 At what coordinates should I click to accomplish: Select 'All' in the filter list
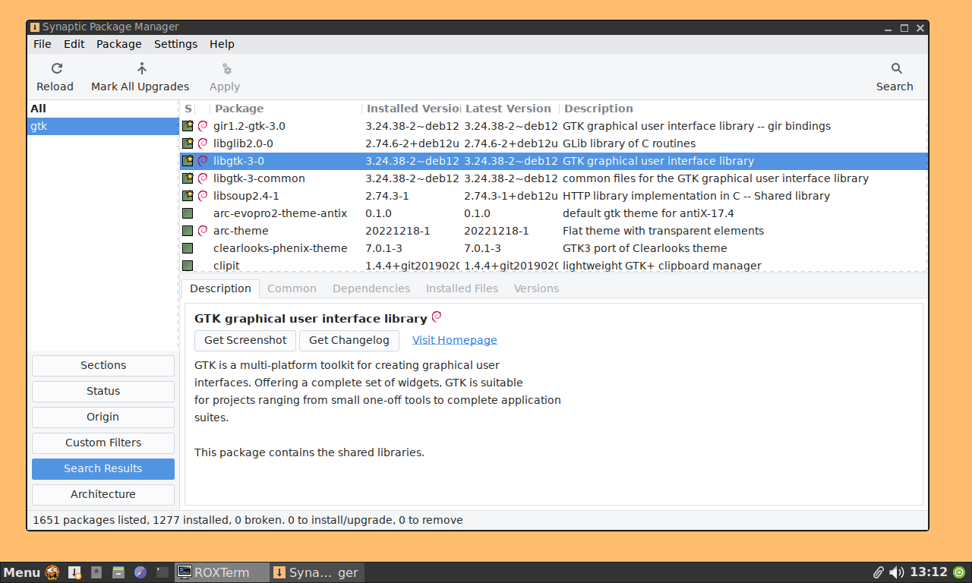click(x=103, y=109)
